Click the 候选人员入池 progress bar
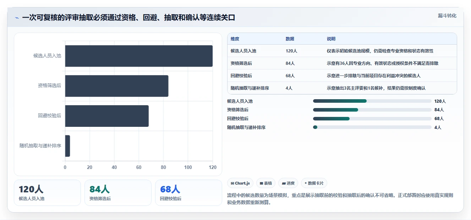471x220 pixels. click(x=372, y=101)
